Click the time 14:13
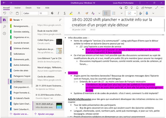Image resolution: width=166 pixels, height=118 pixels. (x=93, y=29)
